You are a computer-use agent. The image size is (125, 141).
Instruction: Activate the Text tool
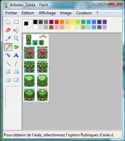click(x=16, y=55)
